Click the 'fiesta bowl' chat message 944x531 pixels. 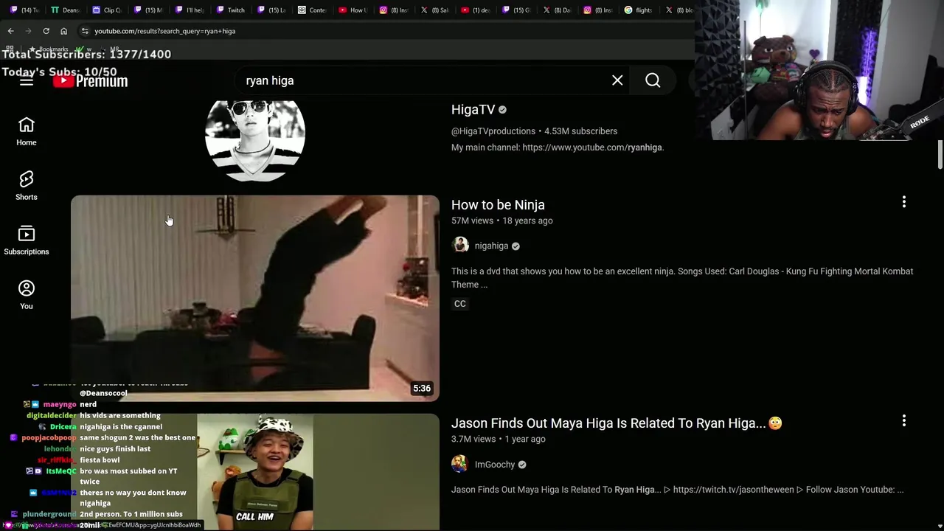[x=100, y=459]
